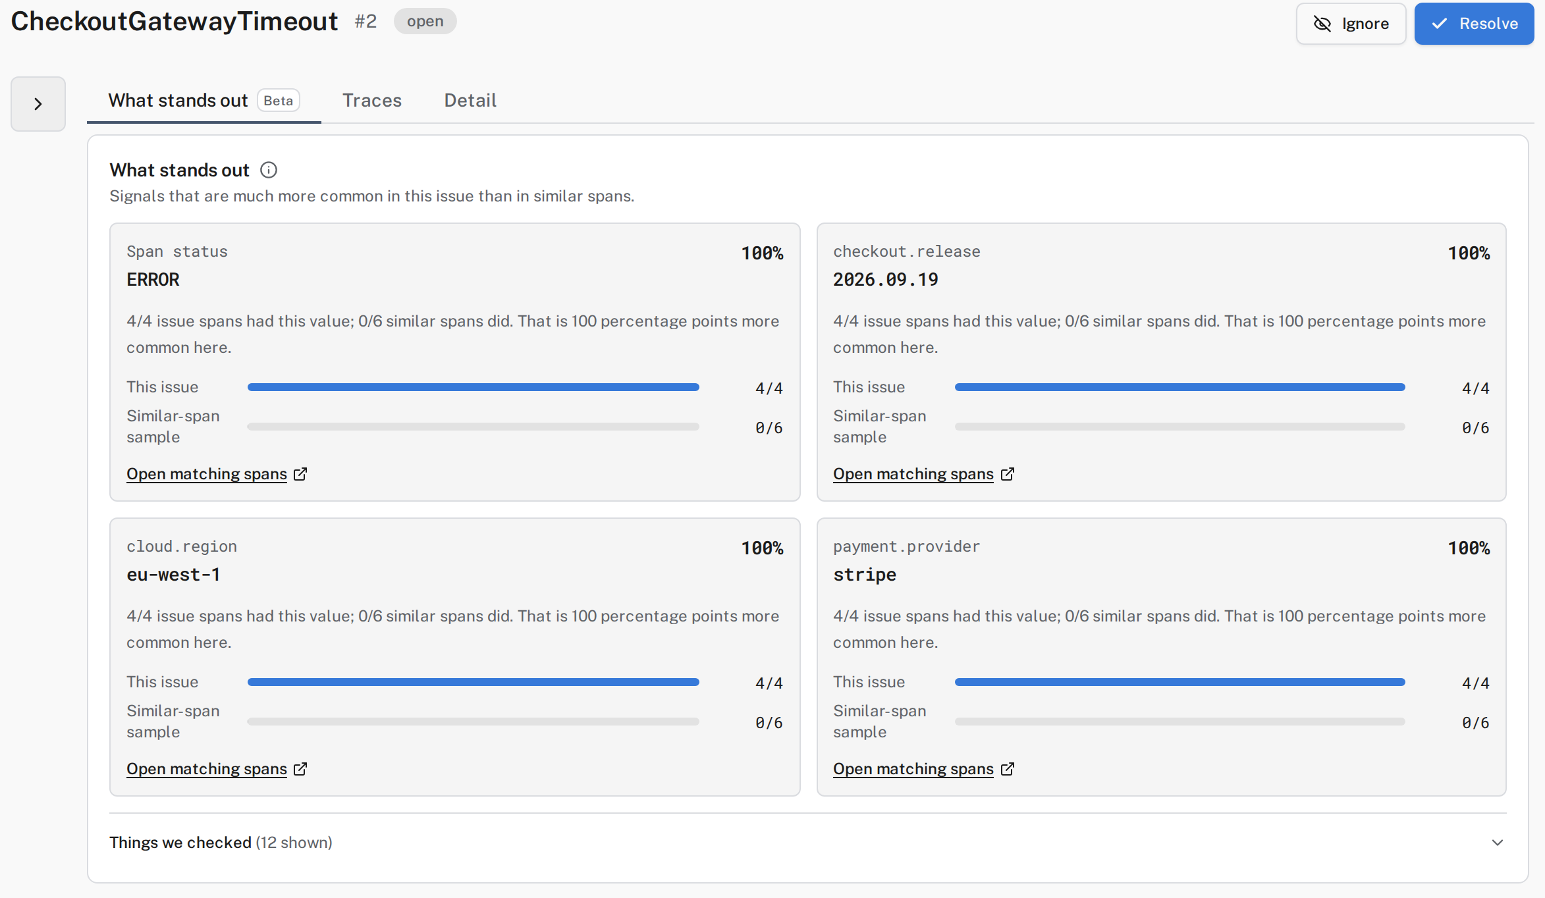Click the Span status label
Screen dimensions: 1545x898
(177, 251)
